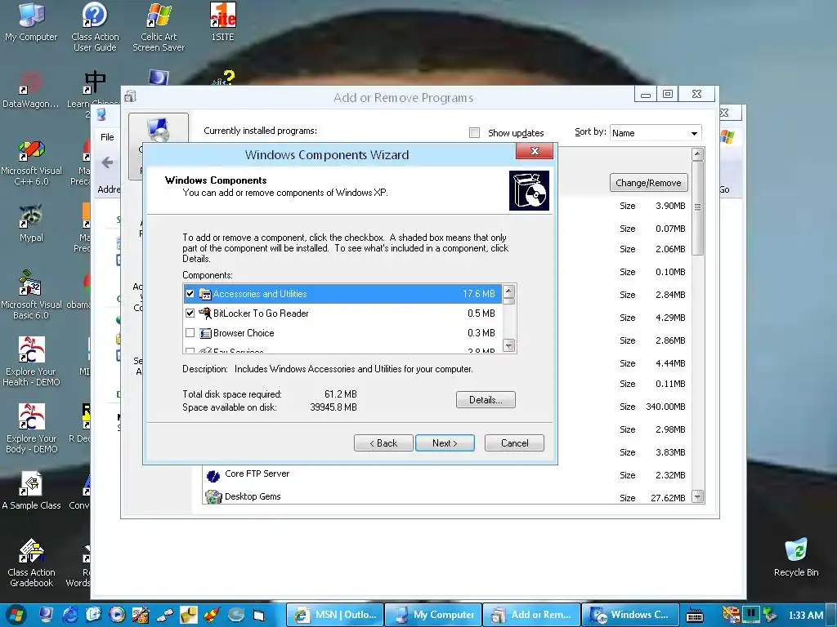Screen dimensions: 837x627
Task: Launch Internet Explorer from quick launch
Action: coord(69,615)
